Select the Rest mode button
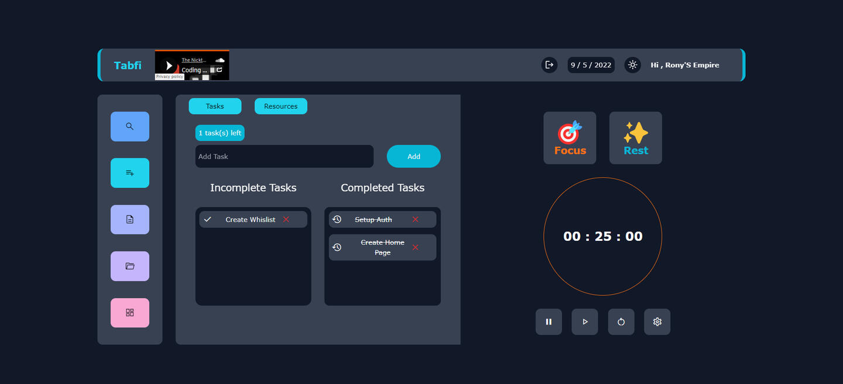The image size is (843, 384). click(635, 138)
